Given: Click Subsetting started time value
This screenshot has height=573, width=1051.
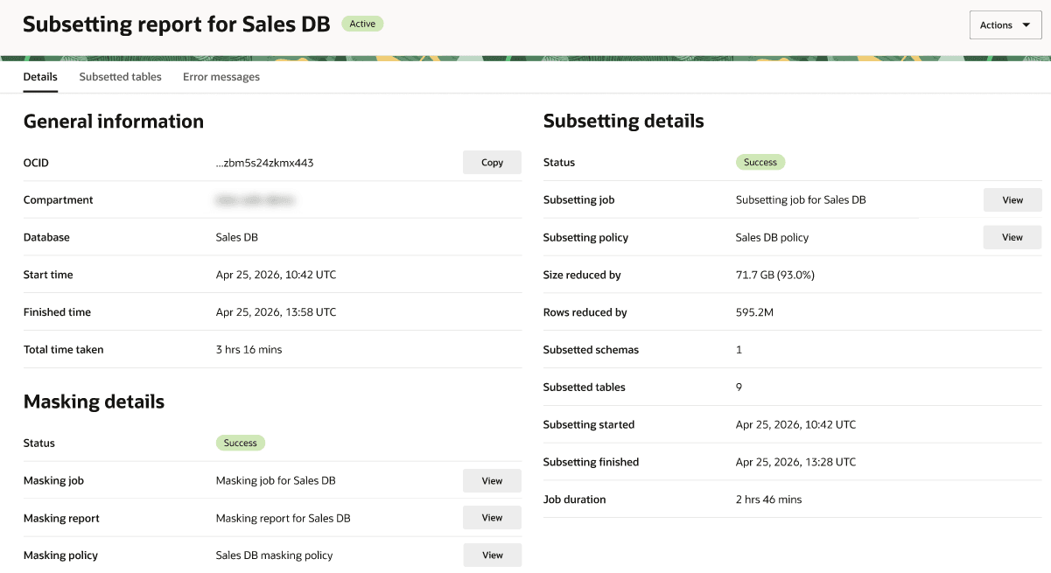Looking at the screenshot, I should click(x=795, y=425).
